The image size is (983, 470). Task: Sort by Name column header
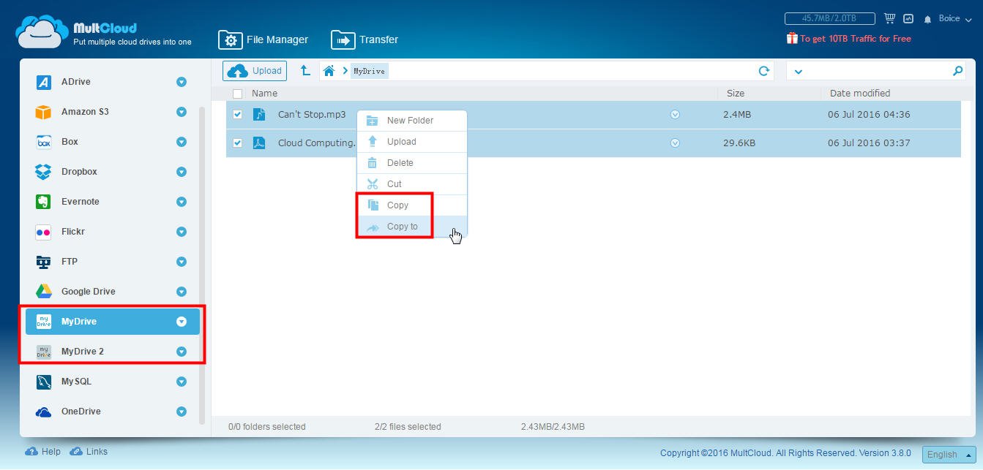pos(264,94)
